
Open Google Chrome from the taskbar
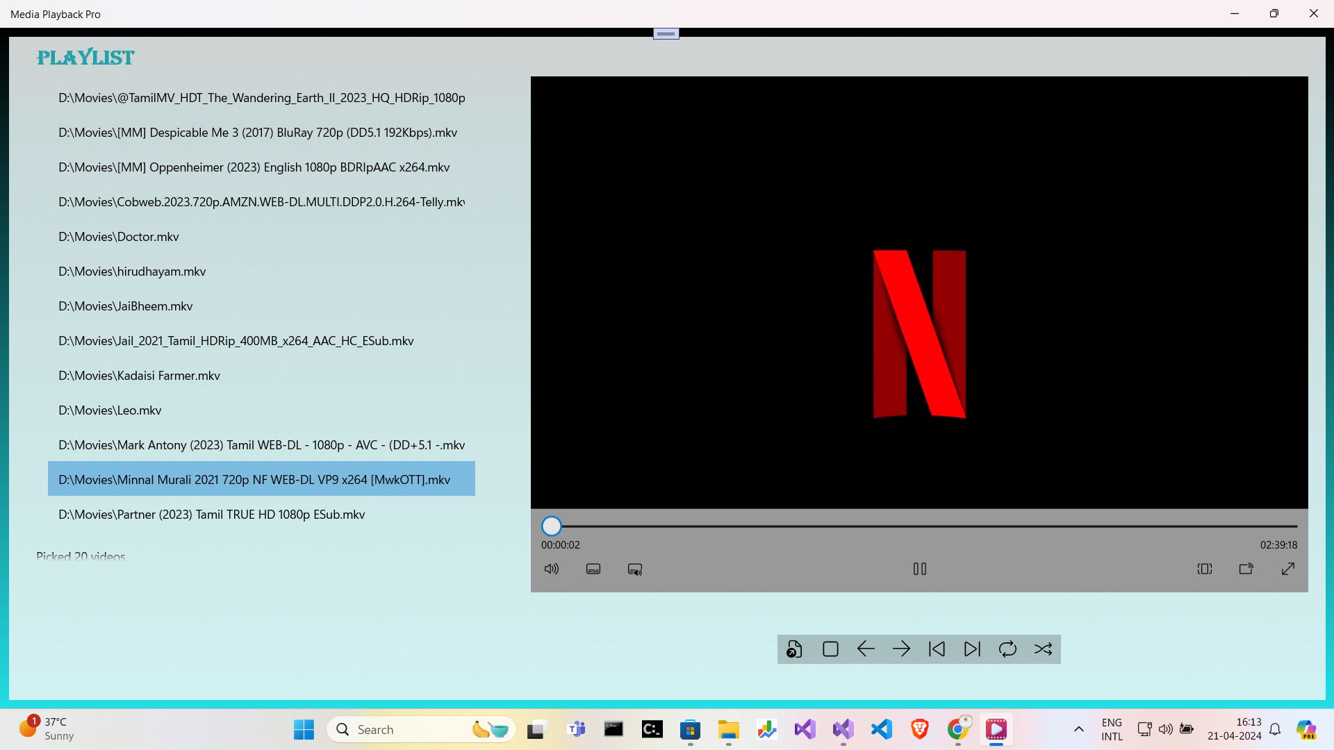click(x=957, y=729)
